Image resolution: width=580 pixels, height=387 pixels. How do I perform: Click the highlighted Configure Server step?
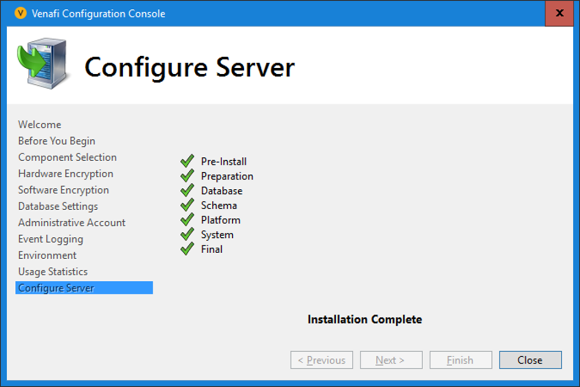(x=56, y=288)
